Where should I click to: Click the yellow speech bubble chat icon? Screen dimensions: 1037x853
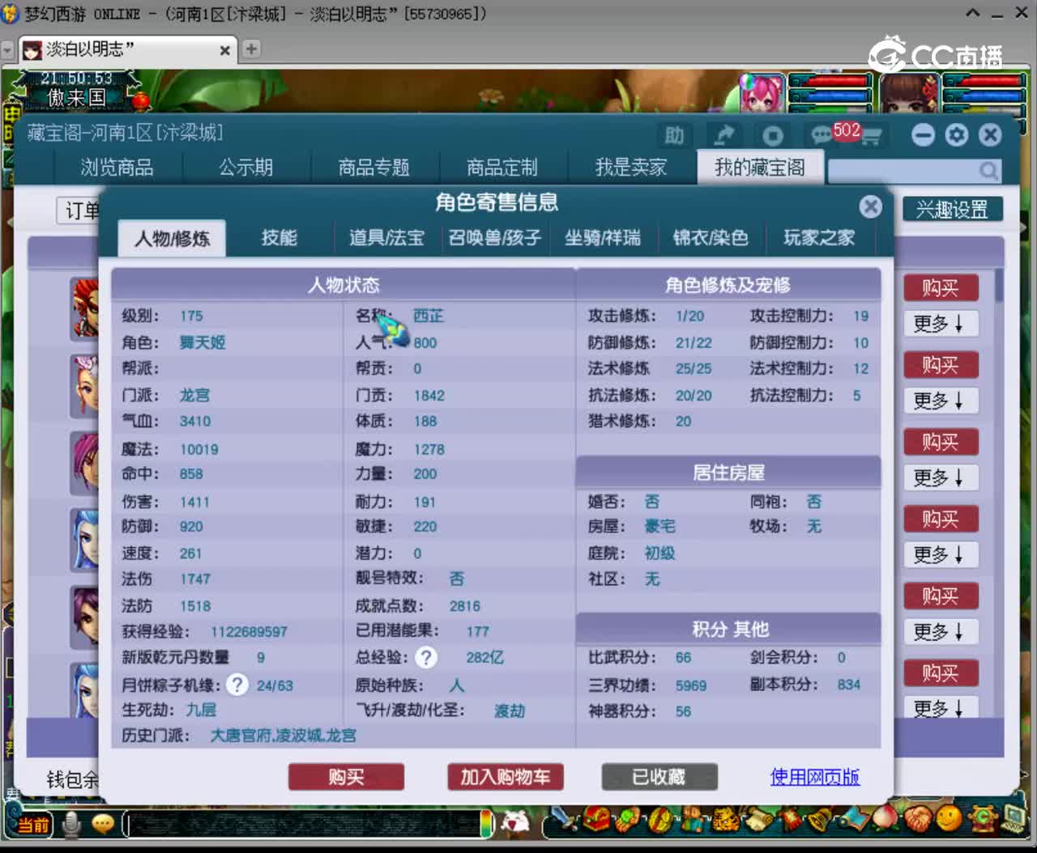pyautogui.click(x=103, y=824)
